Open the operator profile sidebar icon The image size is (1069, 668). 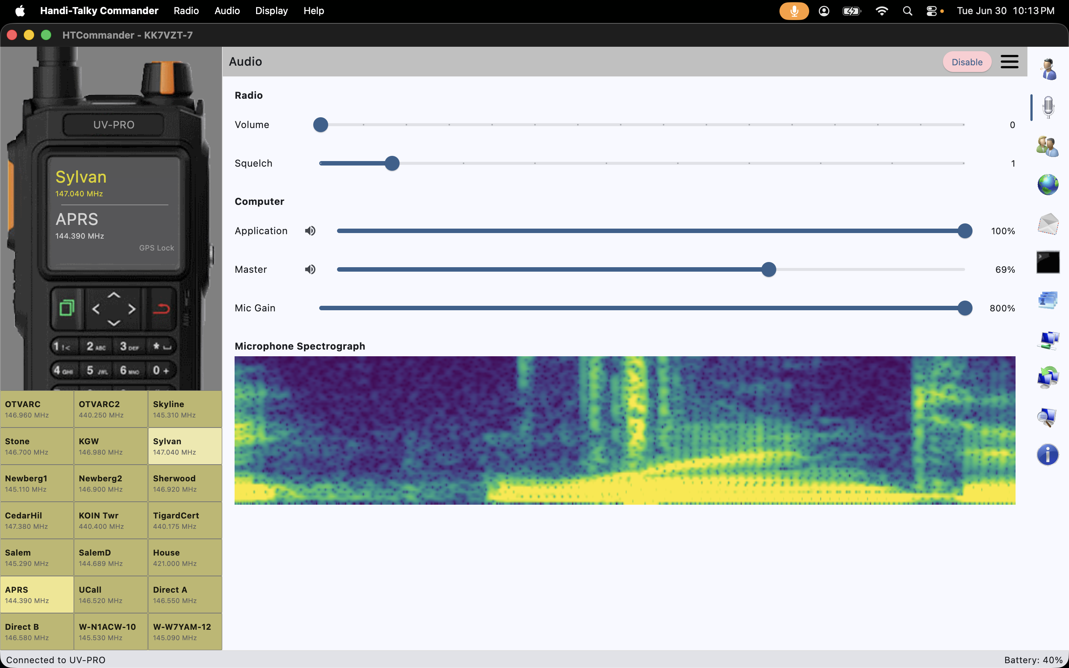[x=1048, y=69]
